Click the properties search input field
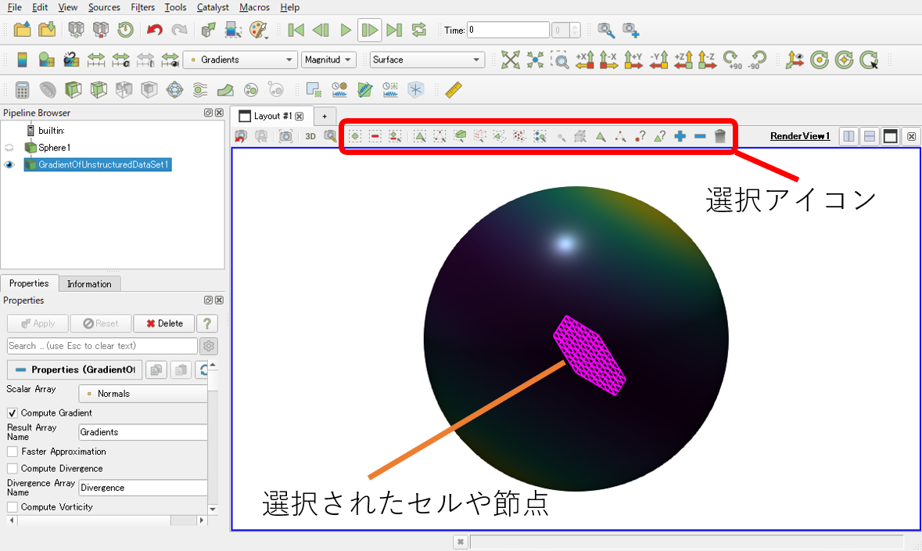Screen dimensions: 922x551 102,346
